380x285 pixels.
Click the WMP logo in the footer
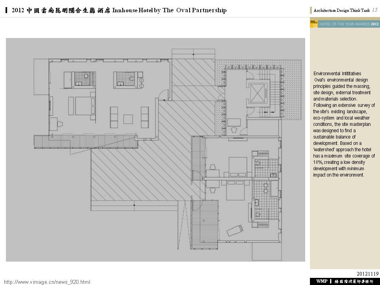point(321,281)
